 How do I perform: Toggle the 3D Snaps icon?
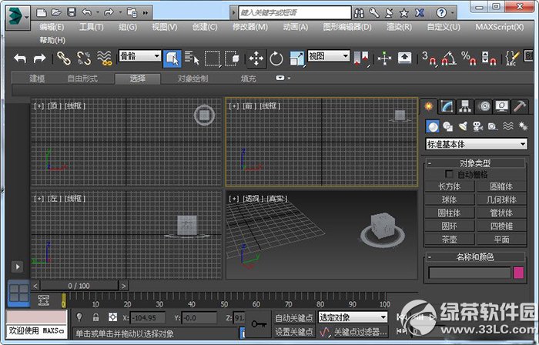point(429,58)
